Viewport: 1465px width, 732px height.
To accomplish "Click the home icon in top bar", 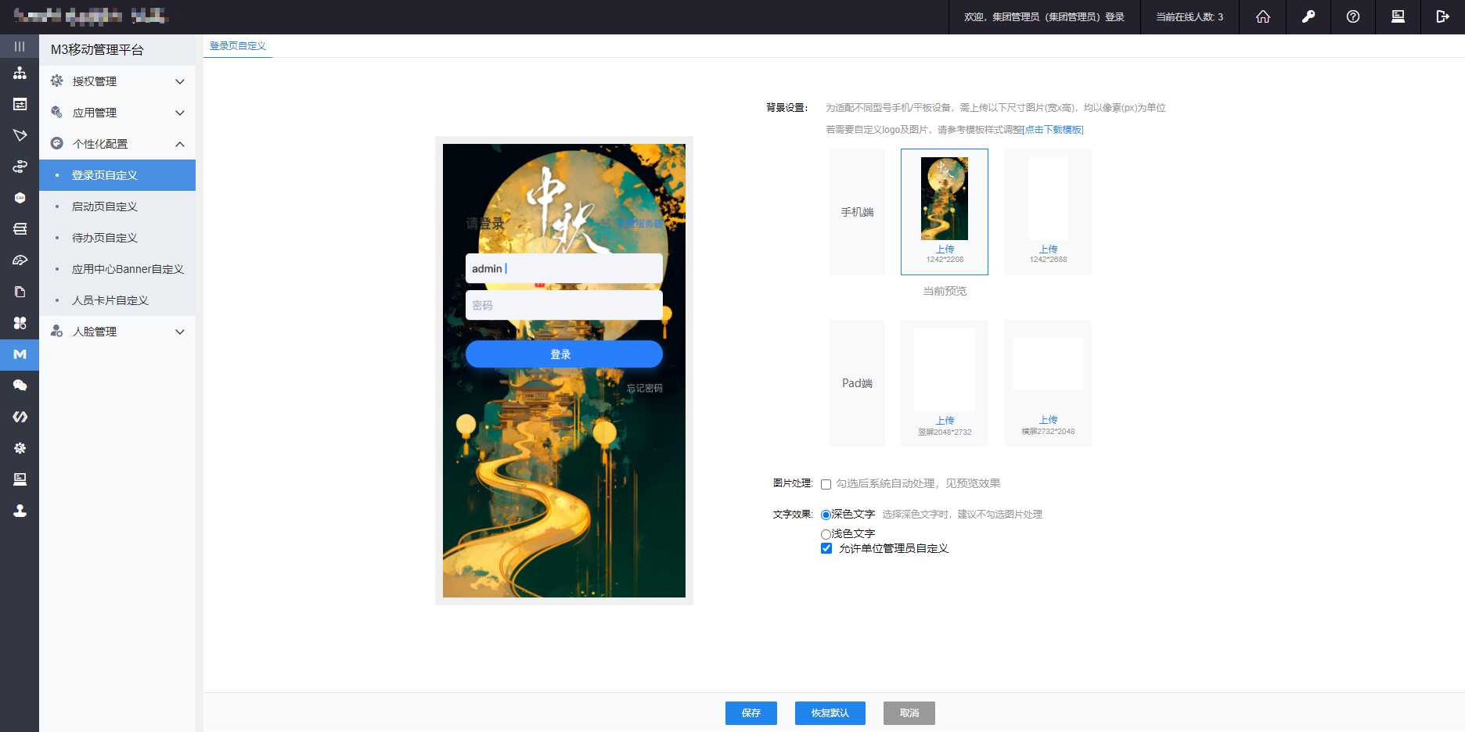I will point(1262,16).
